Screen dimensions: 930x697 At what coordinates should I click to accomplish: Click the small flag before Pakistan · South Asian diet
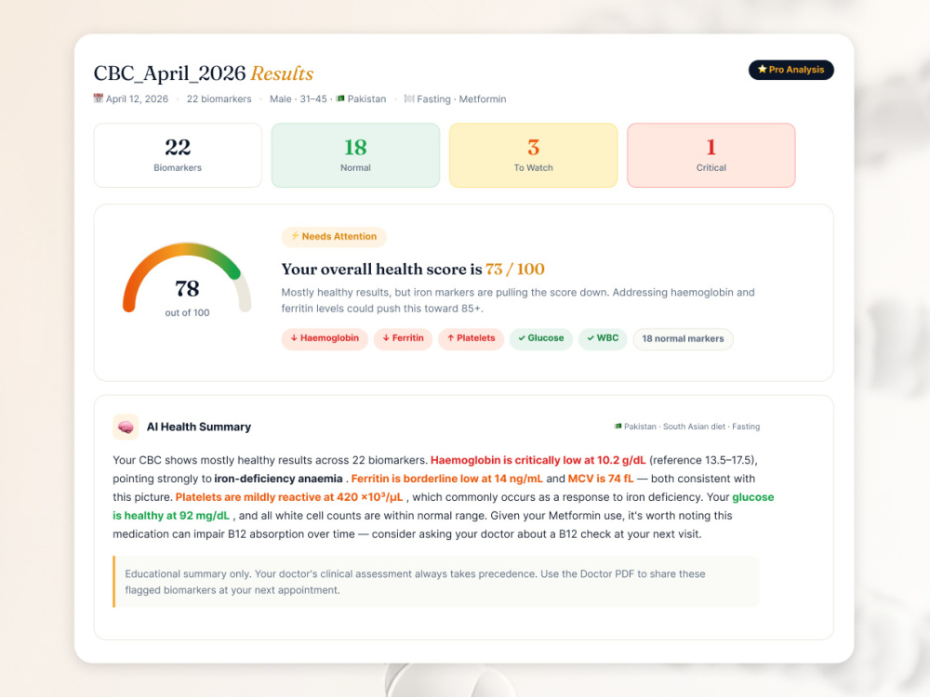(x=618, y=427)
